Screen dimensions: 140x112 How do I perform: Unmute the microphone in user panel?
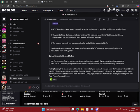click(x=30, y=87)
